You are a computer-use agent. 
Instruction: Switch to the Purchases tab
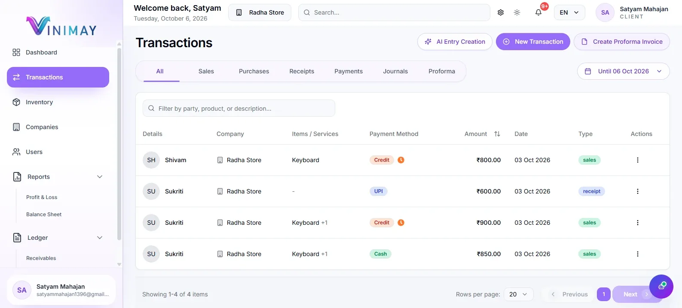[254, 71]
